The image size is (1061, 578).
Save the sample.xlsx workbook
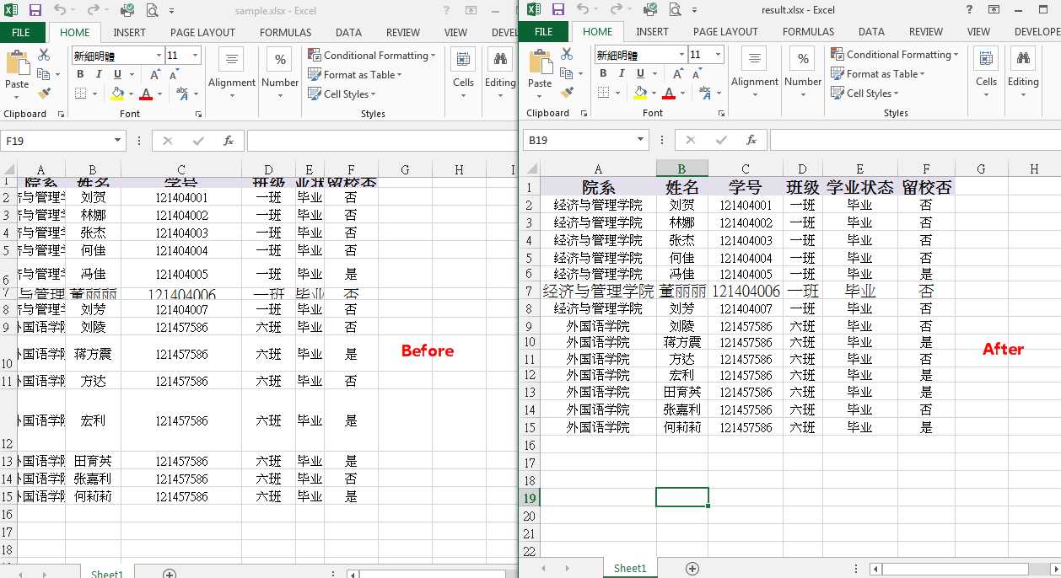coord(35,10)
